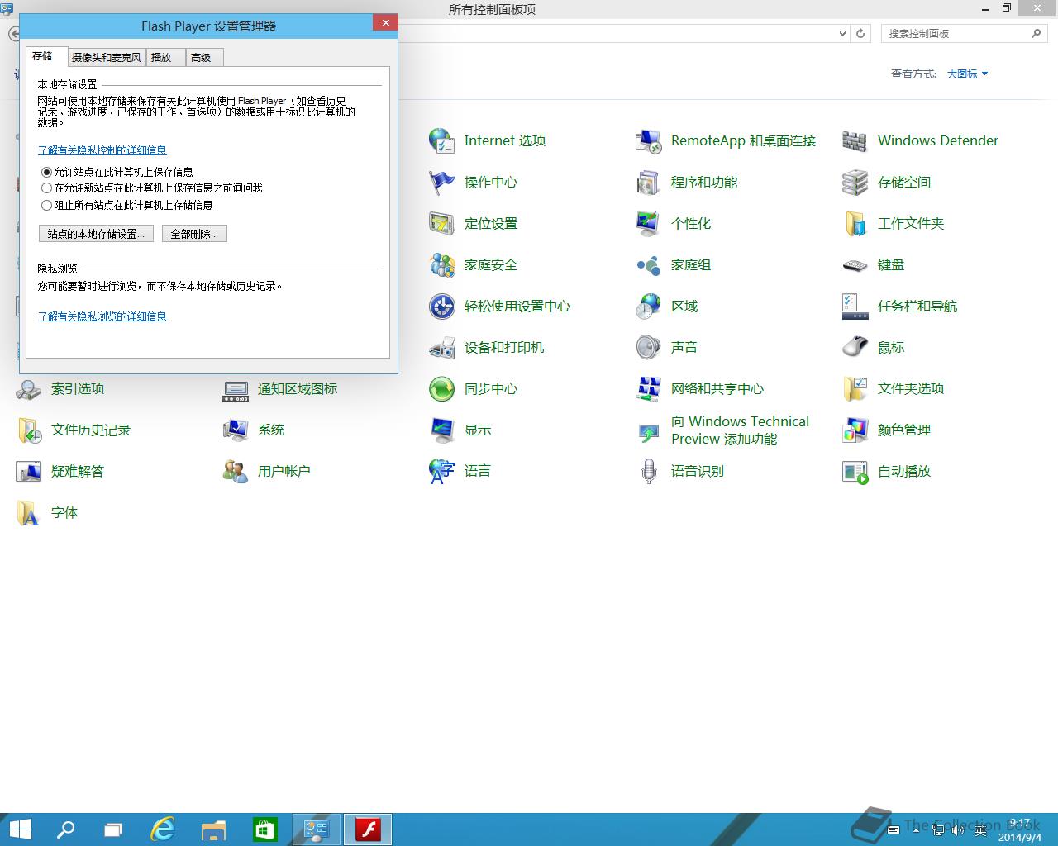Open 区域 globe clock icon
Screen dimensions: 1058x846
(649, 306)
